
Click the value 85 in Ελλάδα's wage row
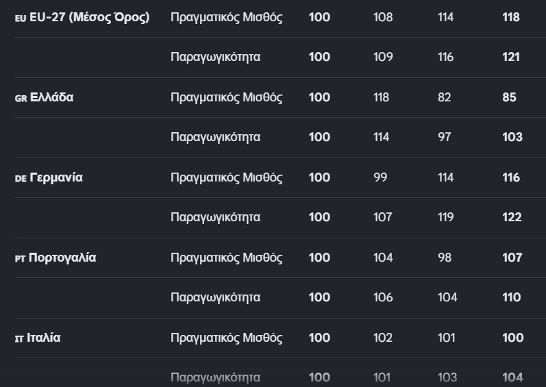tap(509, 97)
